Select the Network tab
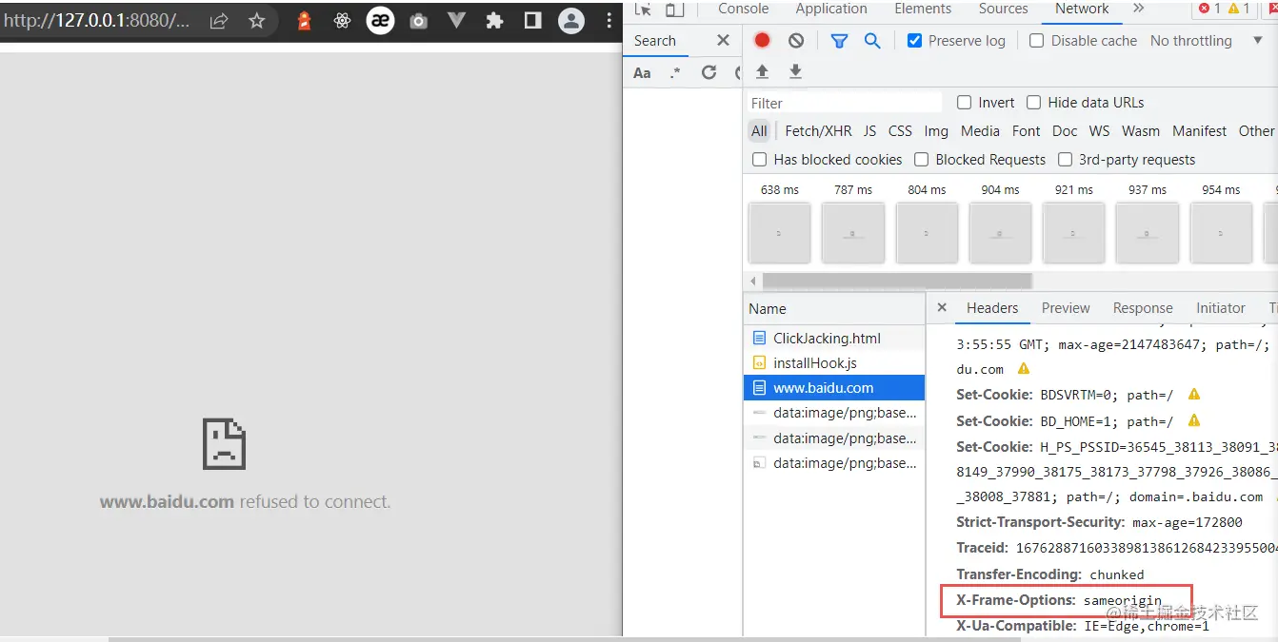Viewport: 1278px width, 642px height. [x=1082, y=9]
